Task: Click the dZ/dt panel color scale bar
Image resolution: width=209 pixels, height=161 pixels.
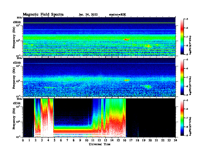Action: 182,118
